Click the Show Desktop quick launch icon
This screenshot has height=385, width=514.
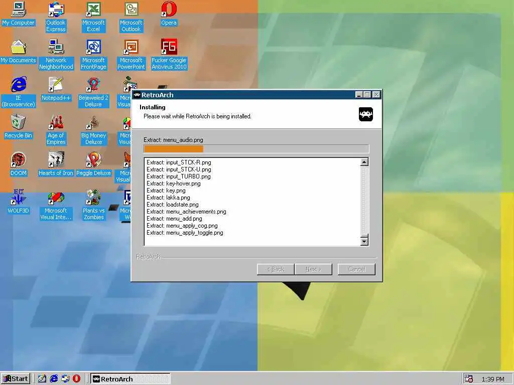(x=42, y=379)
